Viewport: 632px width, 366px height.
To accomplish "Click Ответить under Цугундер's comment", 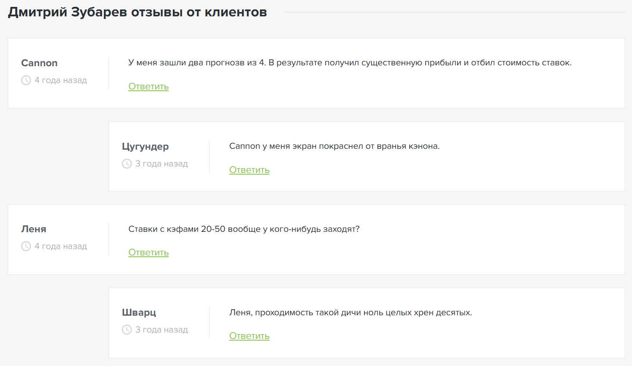I will [x=249, y=169].
